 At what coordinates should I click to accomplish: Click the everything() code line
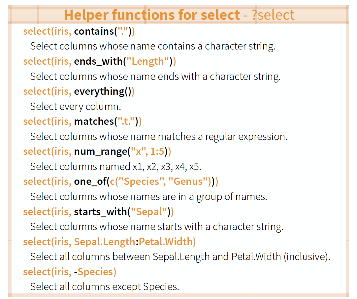(79, 91)
